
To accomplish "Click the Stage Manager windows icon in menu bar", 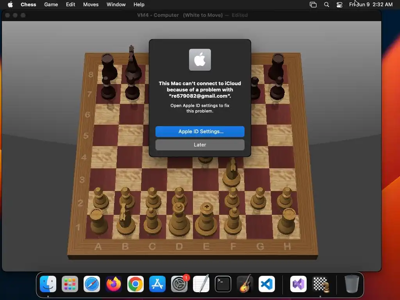I will pos(313,4).
